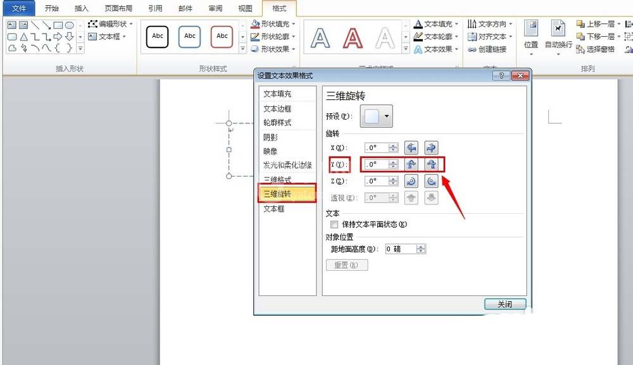633x365 pixels.
Task: Select 三维格式 3-D format category
Action: [287, 179]
